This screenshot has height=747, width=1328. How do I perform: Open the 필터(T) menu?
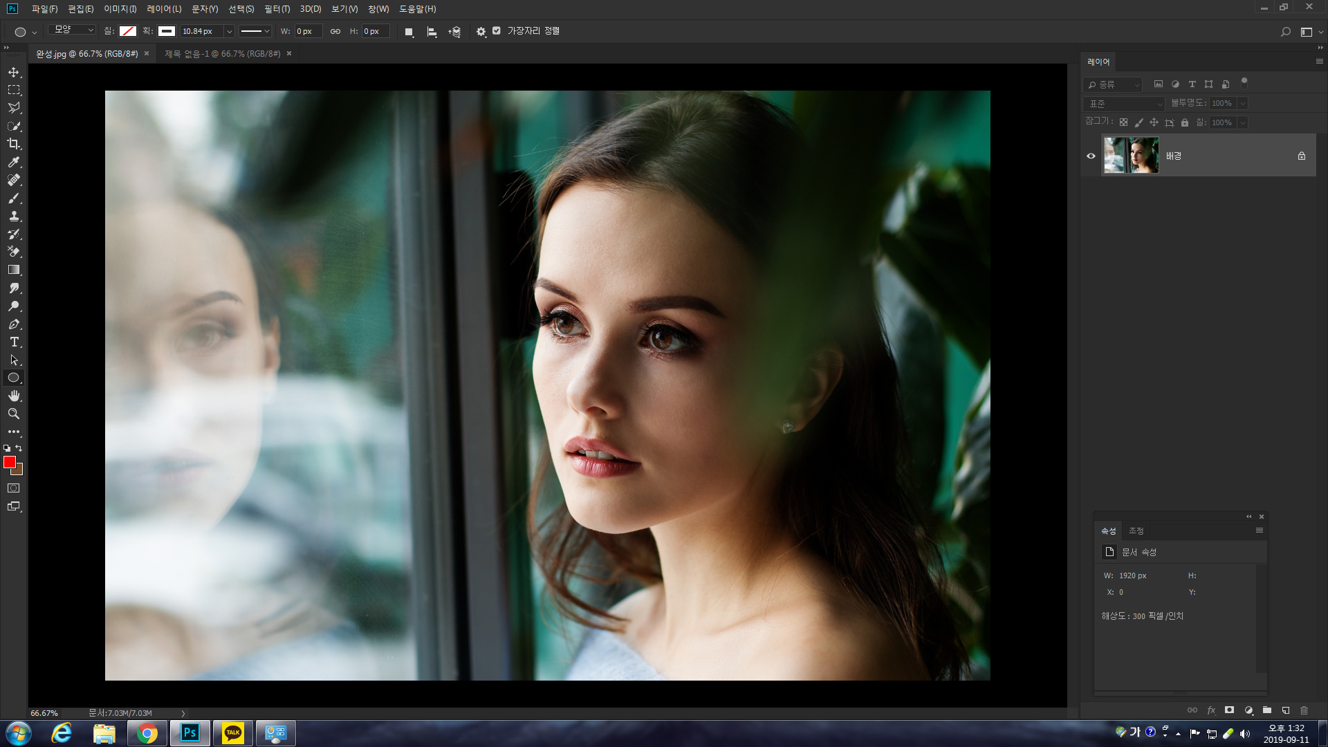(x=277, y=9)
